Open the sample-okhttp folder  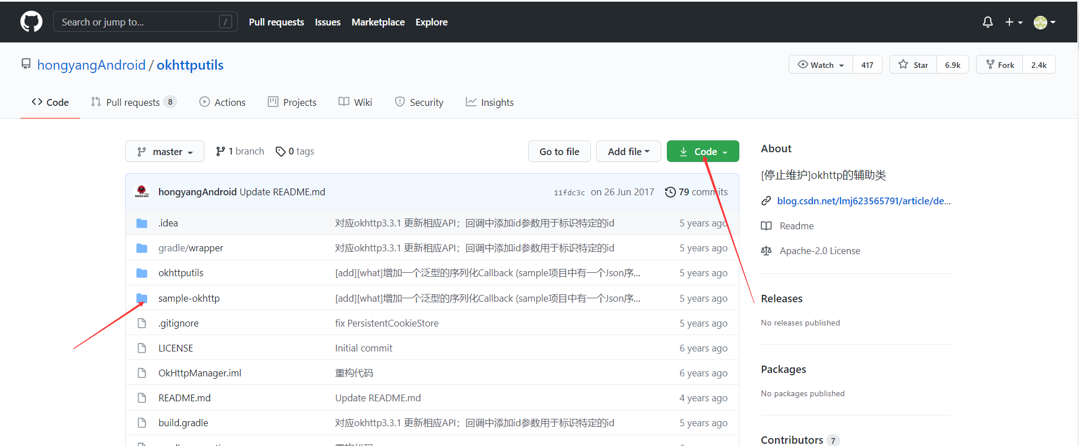pos(189,298)
